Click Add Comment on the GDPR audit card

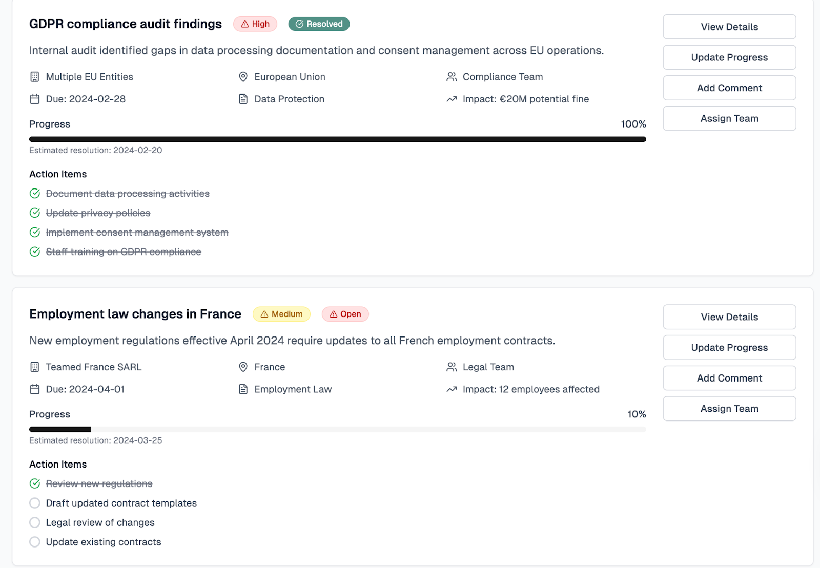[729, 88]
